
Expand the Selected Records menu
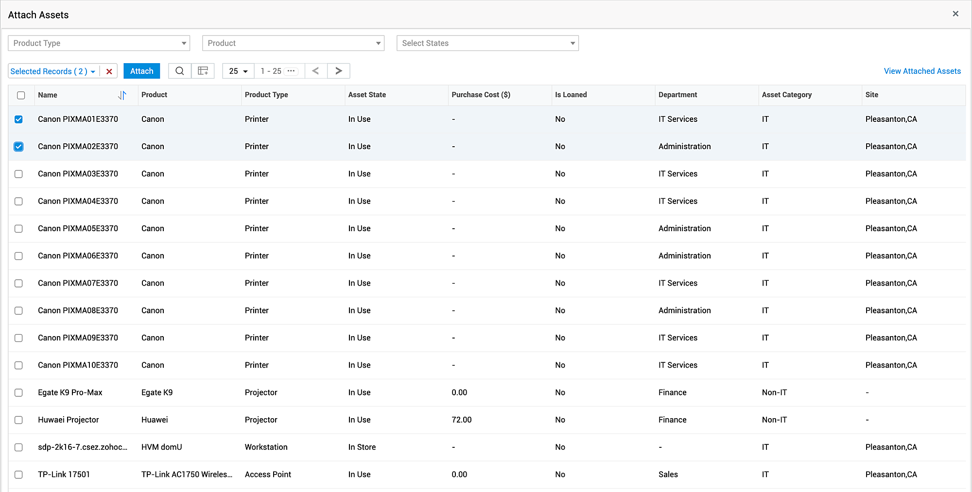tap(53, 71)
